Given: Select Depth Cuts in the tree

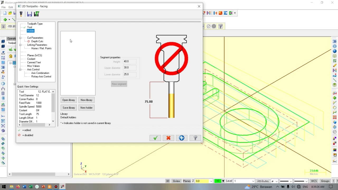Looking at the screenshot, I should (37, 41).
